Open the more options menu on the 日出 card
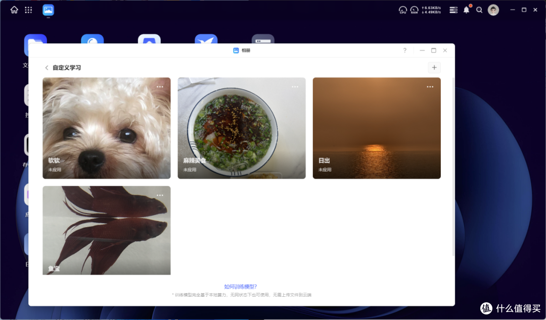546x320 pixels. [x=430, y=87]
